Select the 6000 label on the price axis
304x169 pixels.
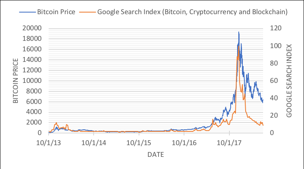[35, 101]
